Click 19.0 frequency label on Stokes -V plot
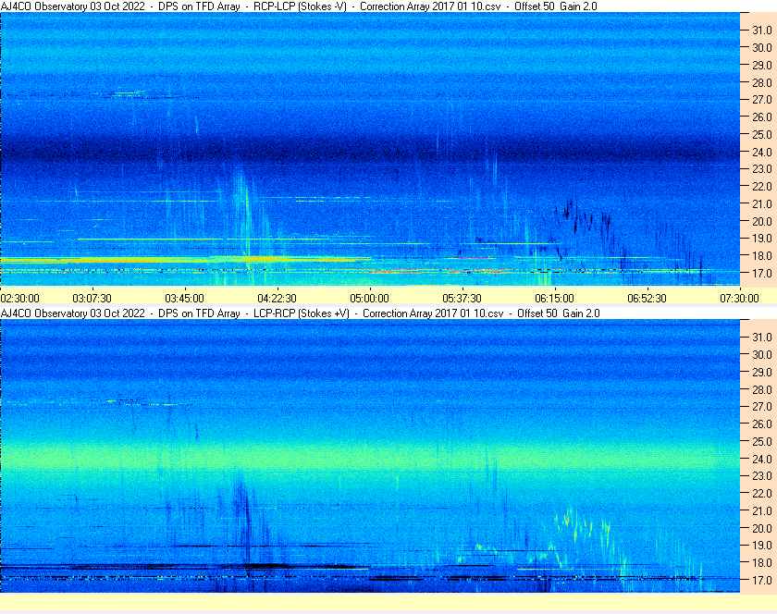Screen dimensions: 777x614 (762, 239)
